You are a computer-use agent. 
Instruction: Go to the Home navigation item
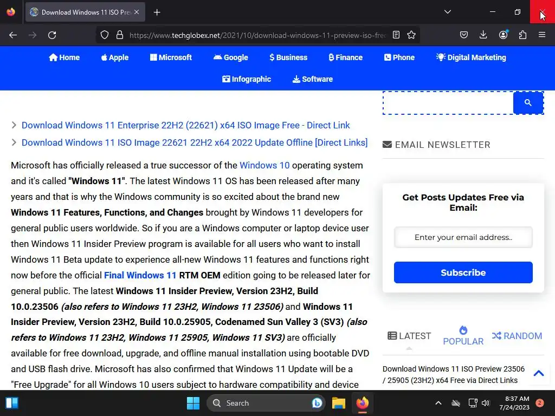[64, 57]
